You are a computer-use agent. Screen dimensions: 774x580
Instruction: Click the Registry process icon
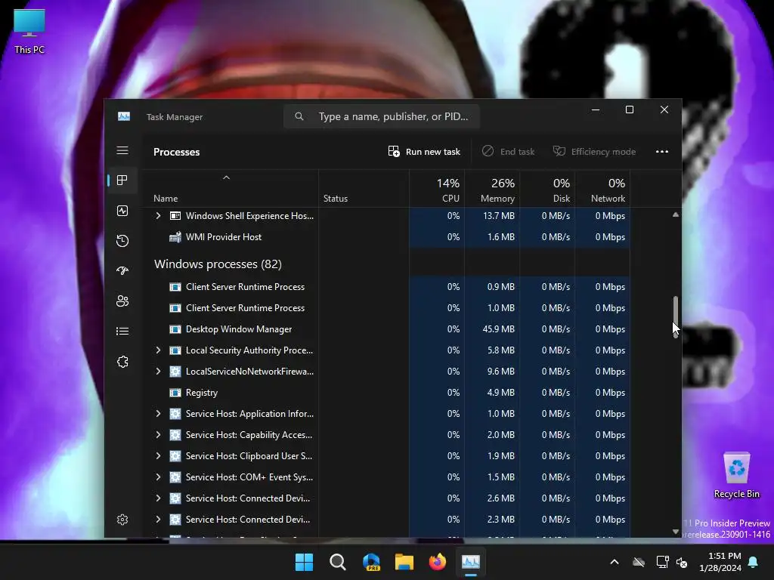[x=175, y=393]
